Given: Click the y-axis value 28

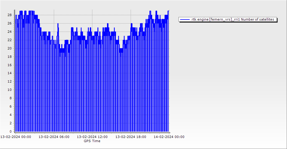Looking at the screenshot, I should [x=10, y=15].
